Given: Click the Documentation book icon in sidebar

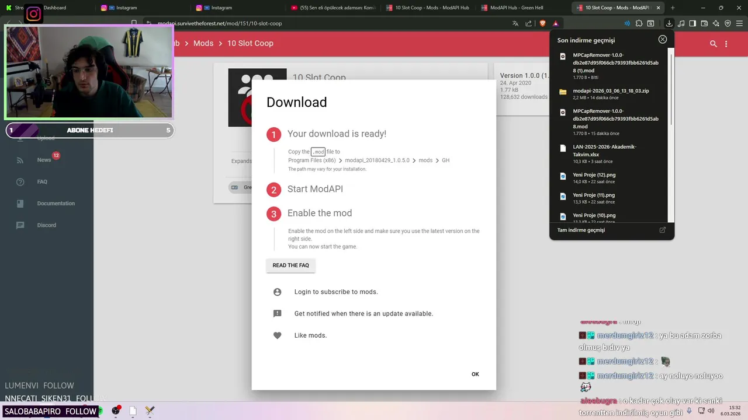Looking at the screenshot, I should point(20,204).
